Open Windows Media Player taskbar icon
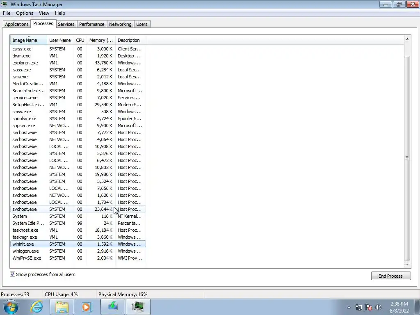Viewport: 420px width, 315px height. pyautogui.click(x=87, y=307)
